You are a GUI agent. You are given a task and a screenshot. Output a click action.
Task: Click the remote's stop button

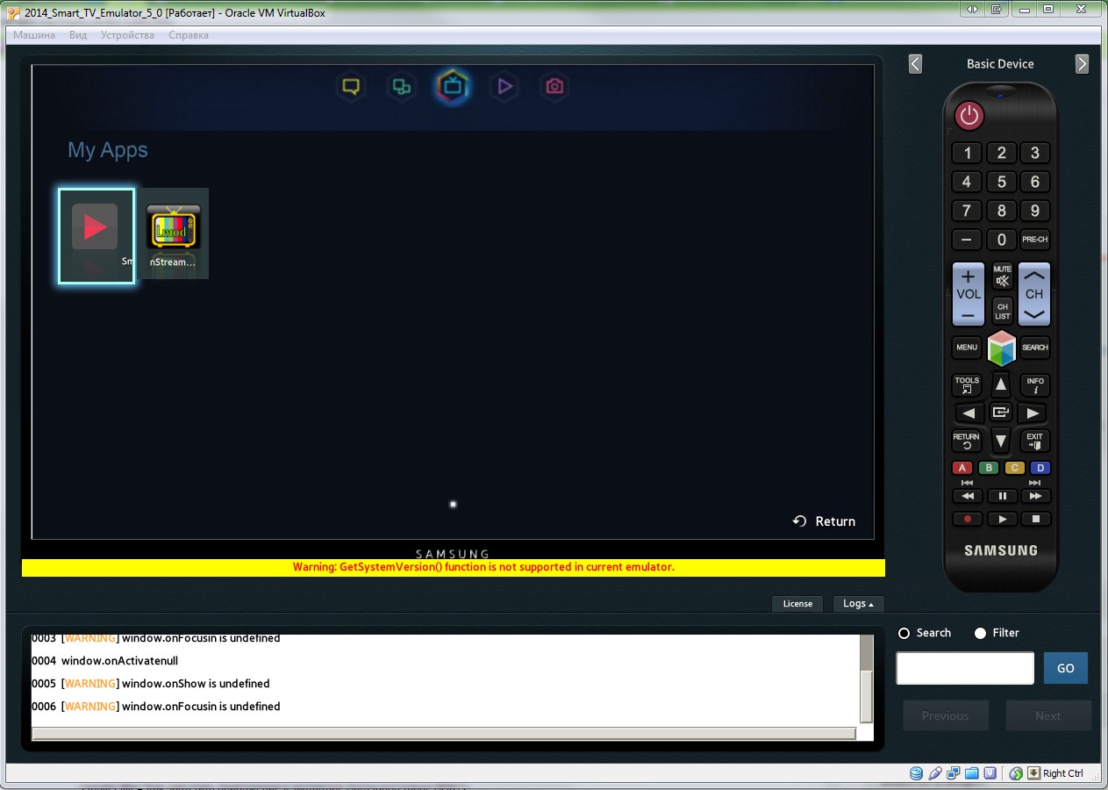[x=1036, y=519]
